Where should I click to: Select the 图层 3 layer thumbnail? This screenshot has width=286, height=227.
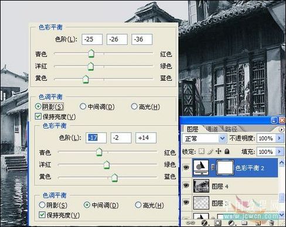tap(201, 203)
